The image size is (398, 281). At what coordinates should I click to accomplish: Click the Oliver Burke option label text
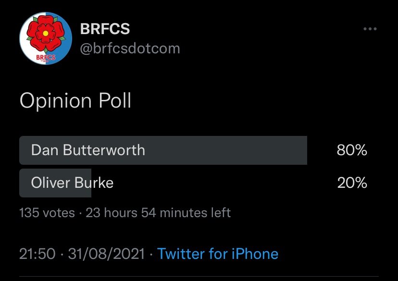click(x=72, y=183)
